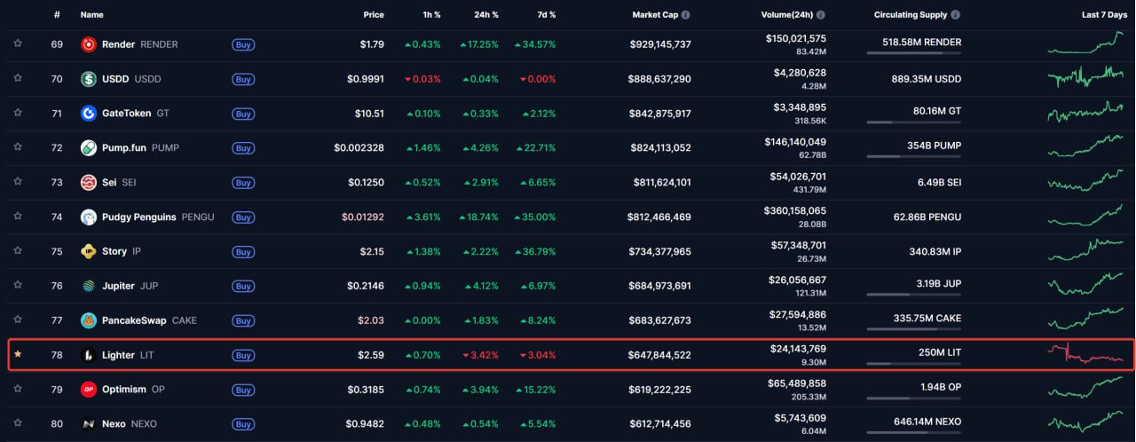The width and height of the screenshot is (1136, 442).
Task: Click the Story IP coin logo icon
Action: [89, 252]
